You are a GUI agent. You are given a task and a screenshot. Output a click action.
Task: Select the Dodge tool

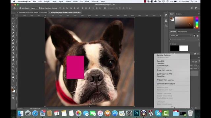13,60
